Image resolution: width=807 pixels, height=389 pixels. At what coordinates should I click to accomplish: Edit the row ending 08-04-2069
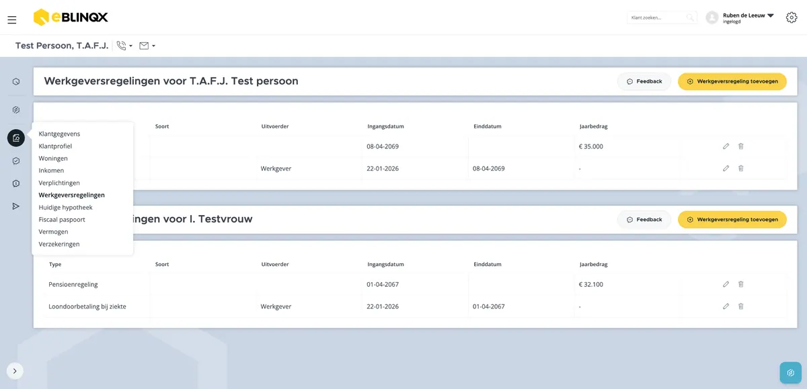[x=726, y=169]
